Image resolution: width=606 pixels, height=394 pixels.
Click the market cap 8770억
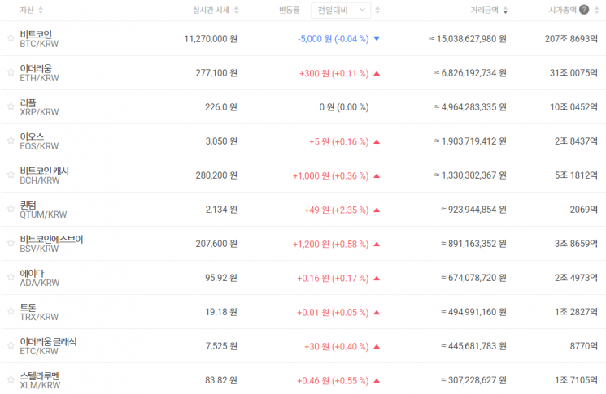(x=584, y=346)
